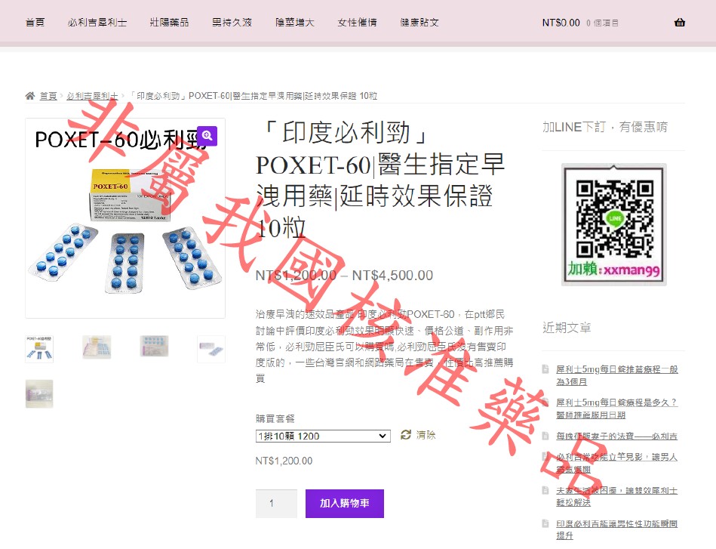
Task: Open the 壯陽藥品 menu item
Action: tap(170, 23)
